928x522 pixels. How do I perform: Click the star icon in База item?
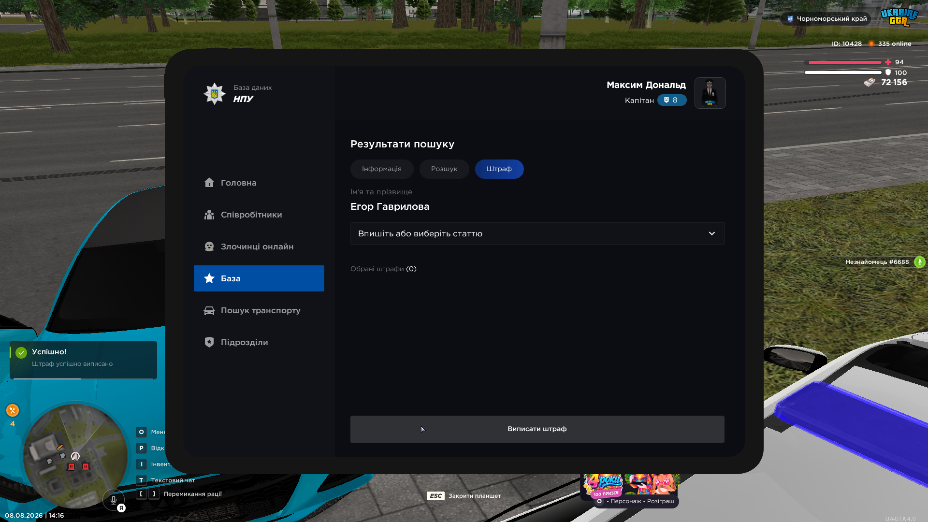point(209,278)
